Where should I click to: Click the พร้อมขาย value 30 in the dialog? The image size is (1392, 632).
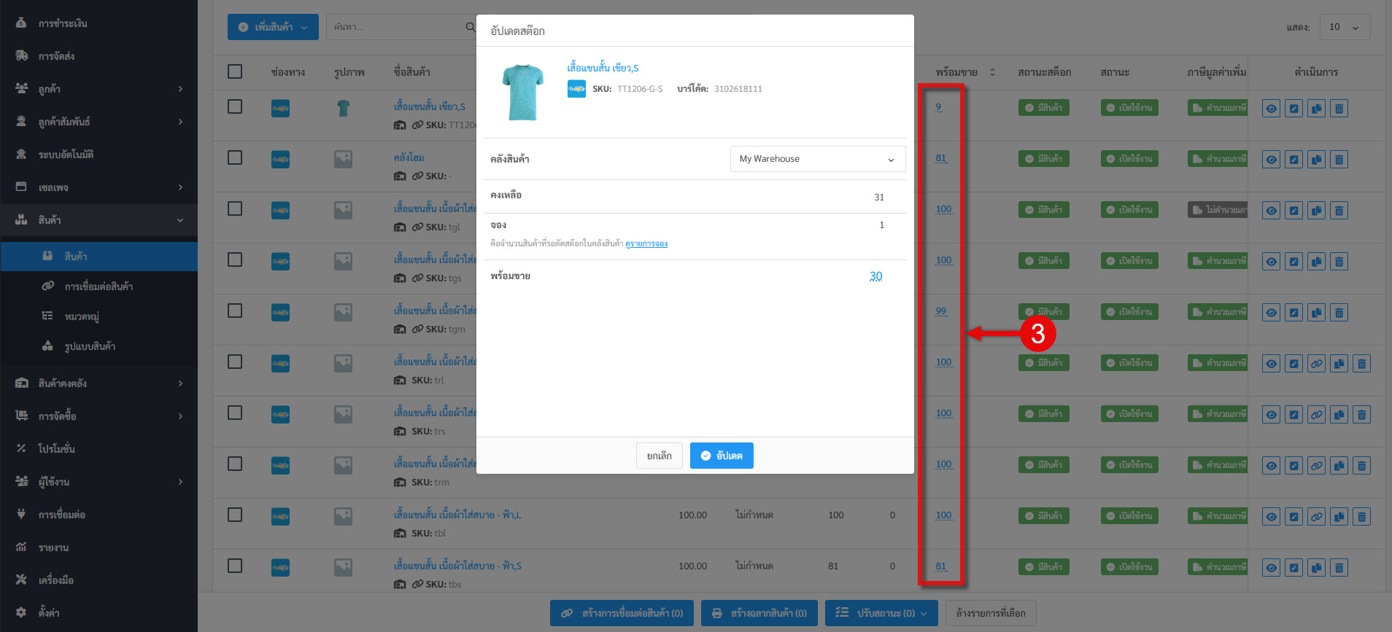pyautogui.click(x=875, y=276)
